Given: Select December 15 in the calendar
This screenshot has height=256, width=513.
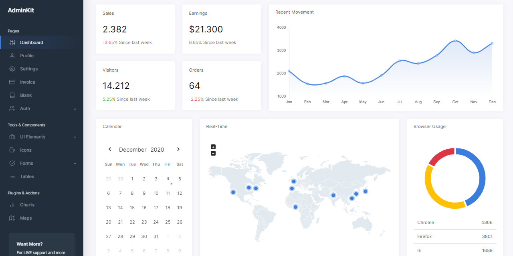Looking at the screenshot, I should (132, 208).
